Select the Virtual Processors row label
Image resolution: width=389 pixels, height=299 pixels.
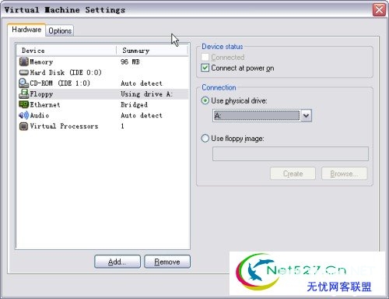click(64, 126)
